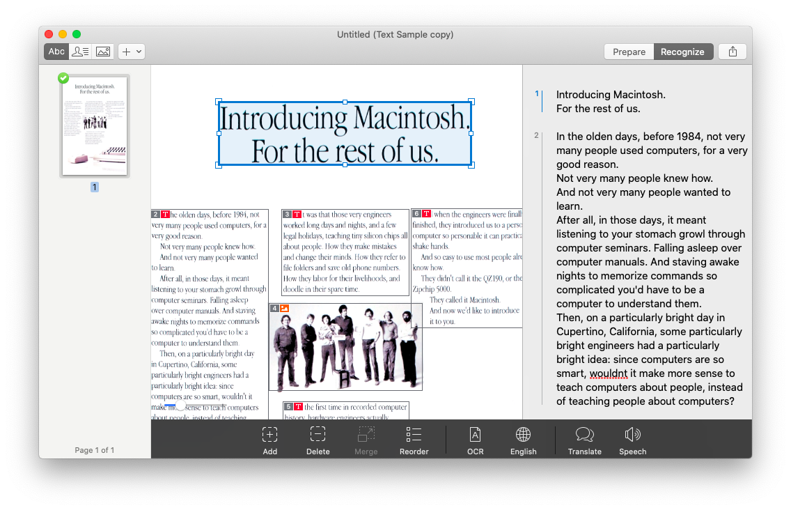This screenshot has width=791, height=510.
Task: Run OCR on the document
Action: (x=475, y=440)
